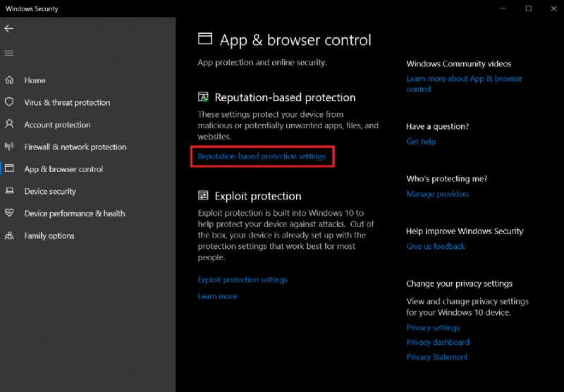Click the Virus & threat protection shield icon

10,102
